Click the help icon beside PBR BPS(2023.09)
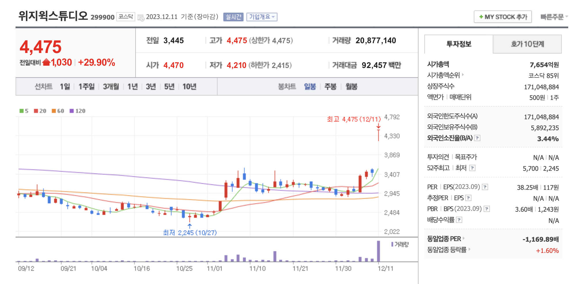This screenshot has width=582, height=284. pyautogui.click(x=487, y=209)
